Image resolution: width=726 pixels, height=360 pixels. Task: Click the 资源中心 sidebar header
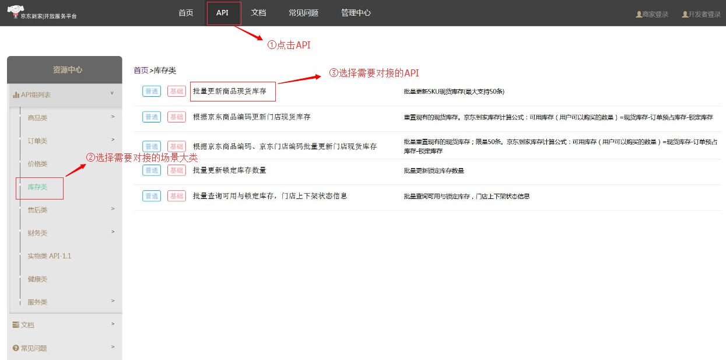tap(65, 70)
